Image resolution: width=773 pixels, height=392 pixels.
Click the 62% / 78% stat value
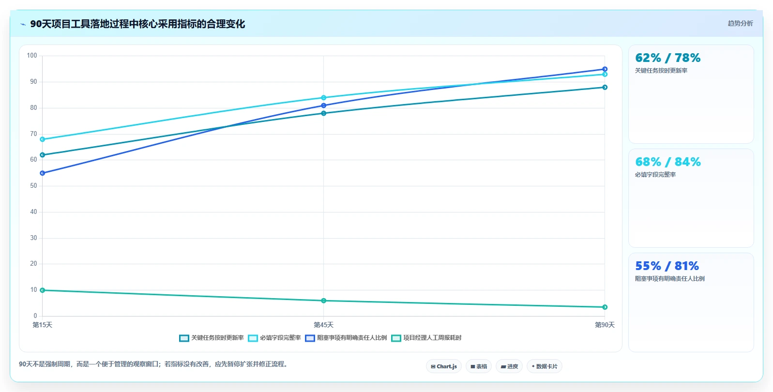[667, 58]
